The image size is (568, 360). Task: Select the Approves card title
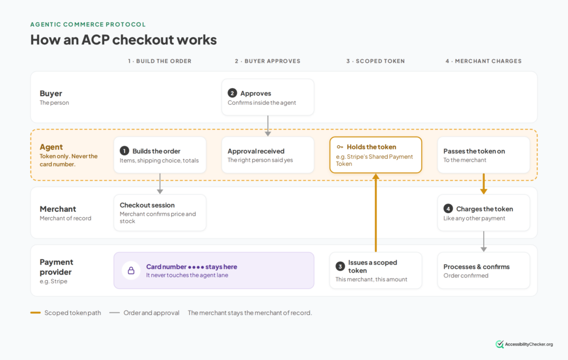pos(256,93)
